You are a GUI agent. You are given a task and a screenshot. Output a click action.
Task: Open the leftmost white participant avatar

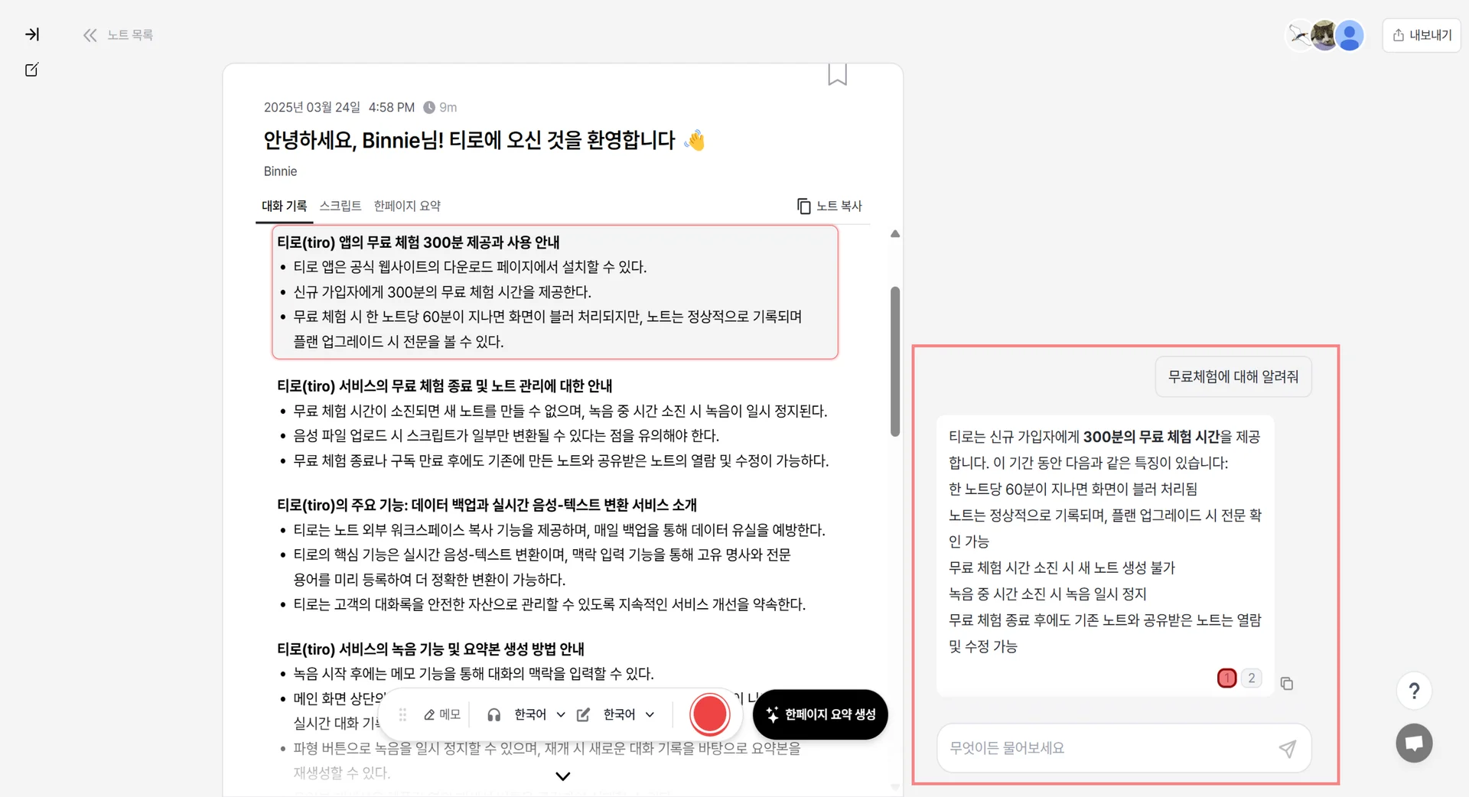(1298, 35)
